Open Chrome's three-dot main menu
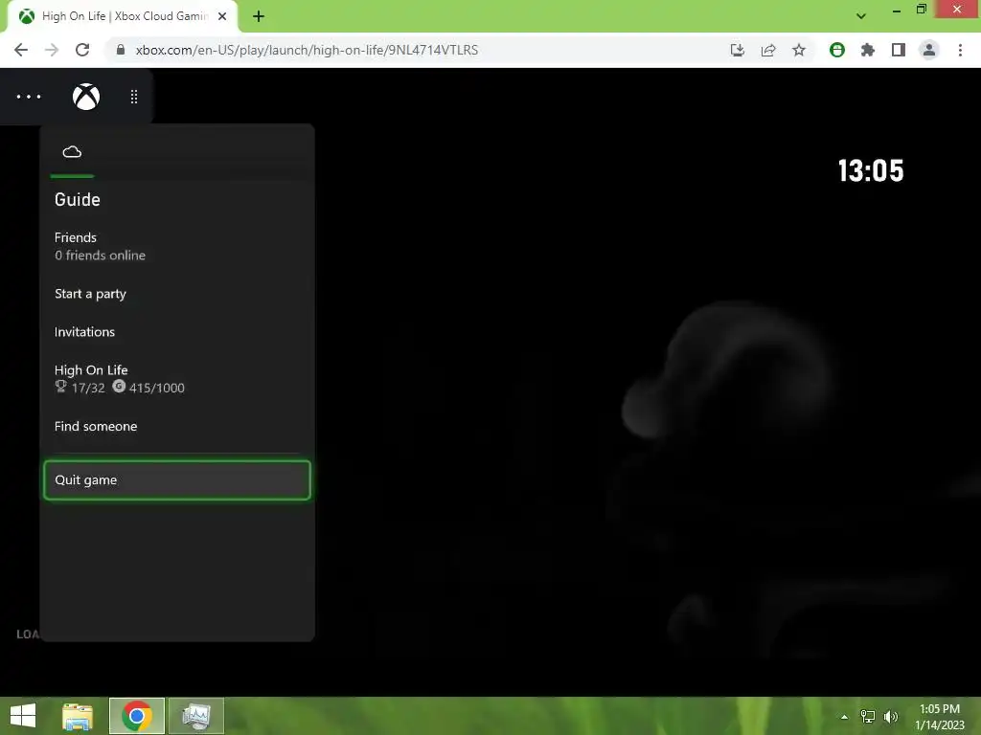Viewport: 981px width, 735px height. [x=960, y=50]
